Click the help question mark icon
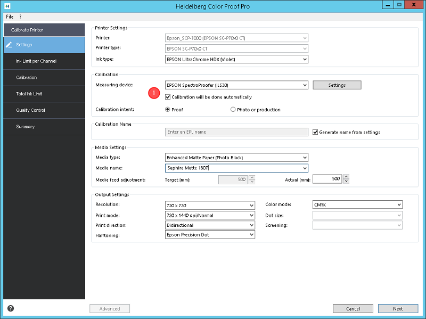 (11, 308)
